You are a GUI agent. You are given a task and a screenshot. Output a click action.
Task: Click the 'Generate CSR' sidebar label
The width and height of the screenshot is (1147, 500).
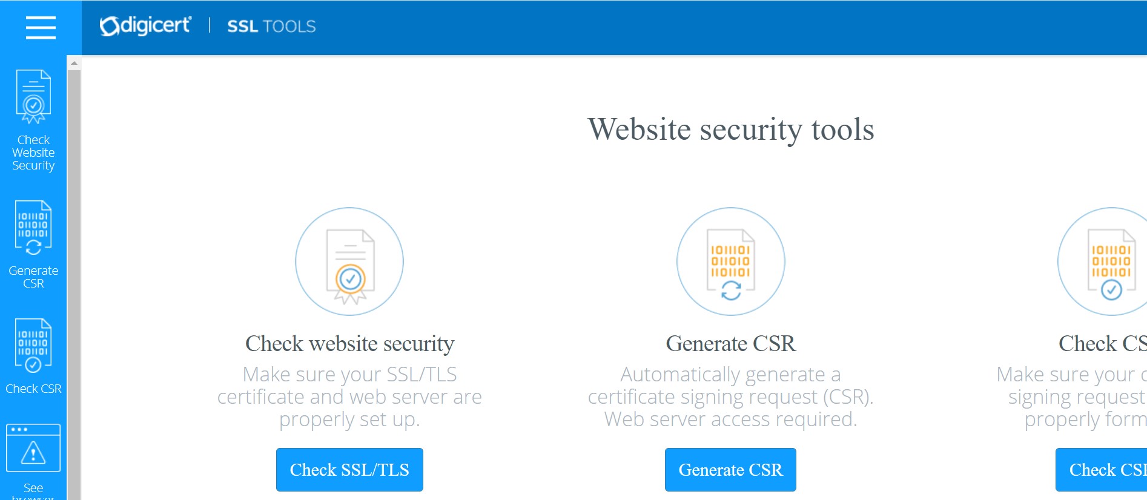[x=33, y=277]
